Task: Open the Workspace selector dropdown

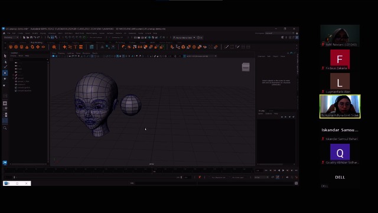Action: pos(279,33)
